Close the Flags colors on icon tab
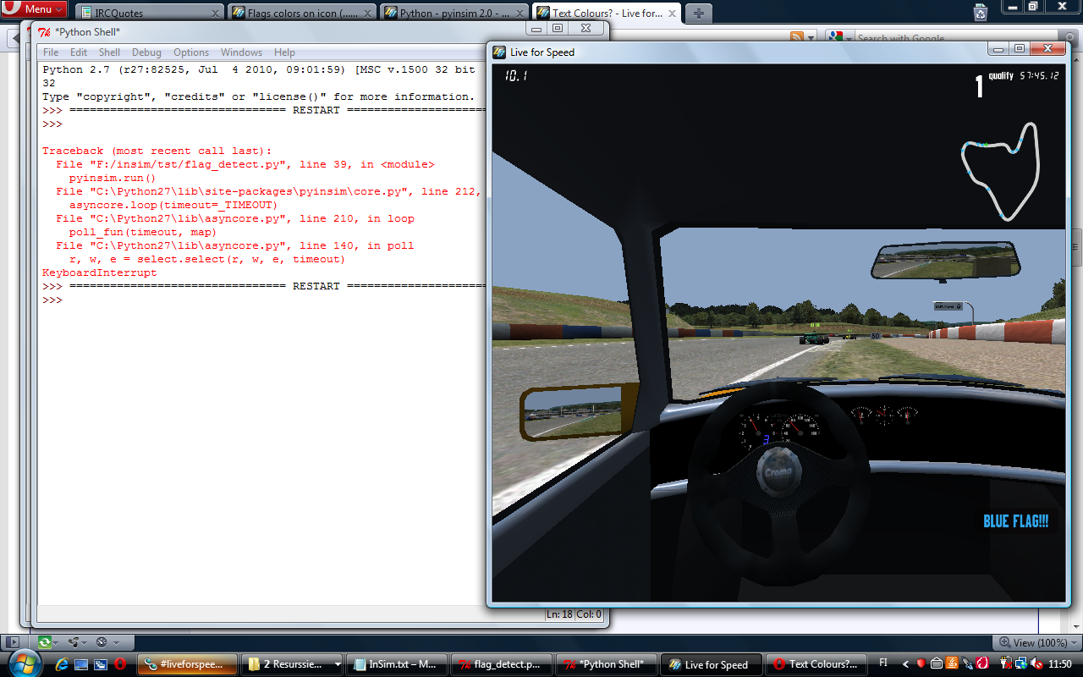This screenshot has height=677, width=1083. point(366,14)
